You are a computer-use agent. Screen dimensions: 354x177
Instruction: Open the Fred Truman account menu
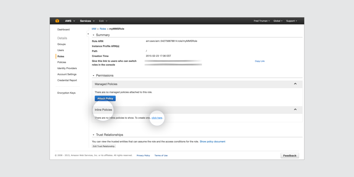click(262, 21)
